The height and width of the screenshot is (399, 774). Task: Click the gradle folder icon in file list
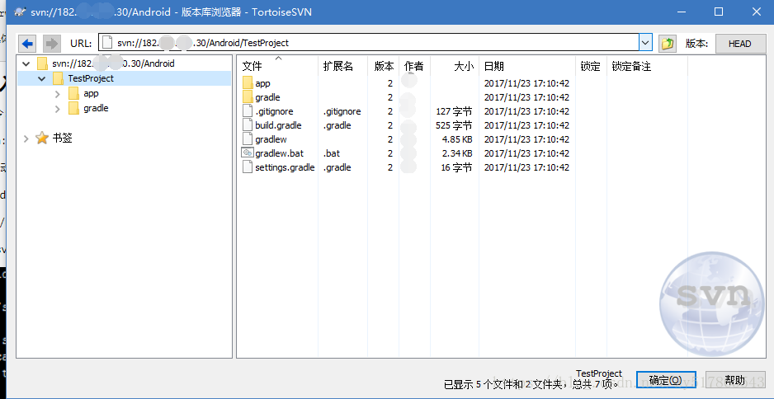(x=248, y=97)
